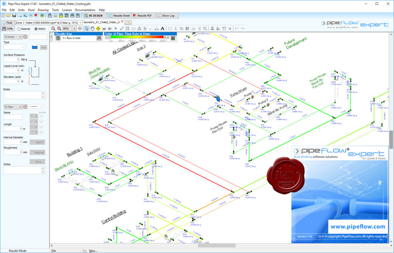Image resolution: width=394 pixels, height=253 pixels.
Task: Click the Surface Pressure input field
Action: [x=12, y=59]
